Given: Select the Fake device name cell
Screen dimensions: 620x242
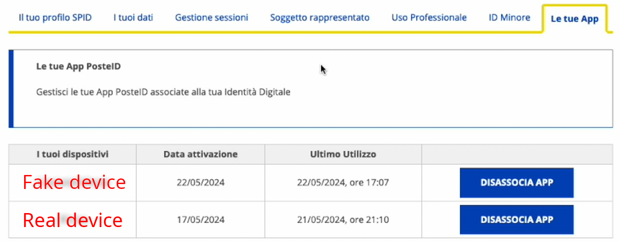Looking at the screenshot, I should click(74, 183).
